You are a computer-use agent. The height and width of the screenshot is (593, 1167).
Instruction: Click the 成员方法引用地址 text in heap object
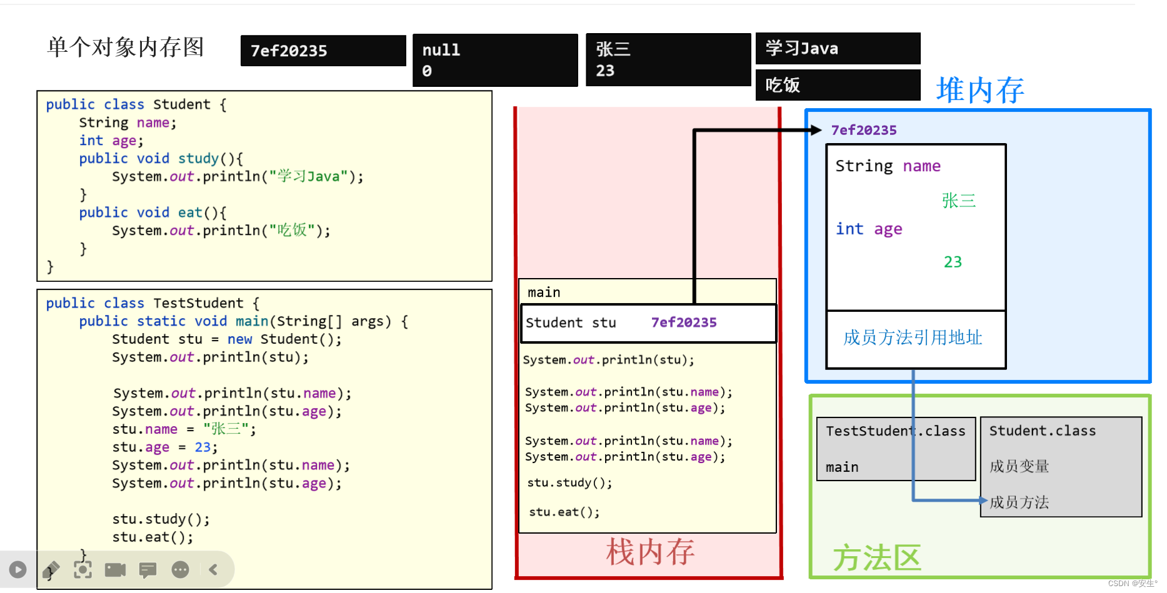click(913, 337)
